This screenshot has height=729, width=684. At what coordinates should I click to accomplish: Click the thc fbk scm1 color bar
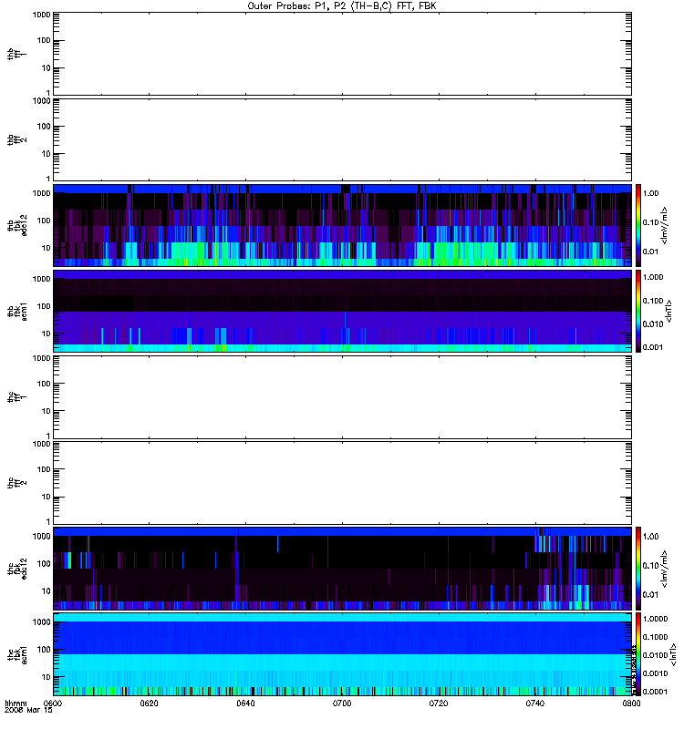(x=638, y=654)
